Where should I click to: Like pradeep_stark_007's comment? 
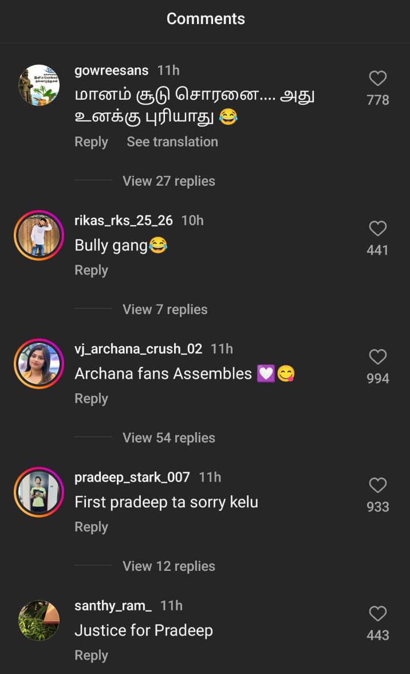point(377,486)
